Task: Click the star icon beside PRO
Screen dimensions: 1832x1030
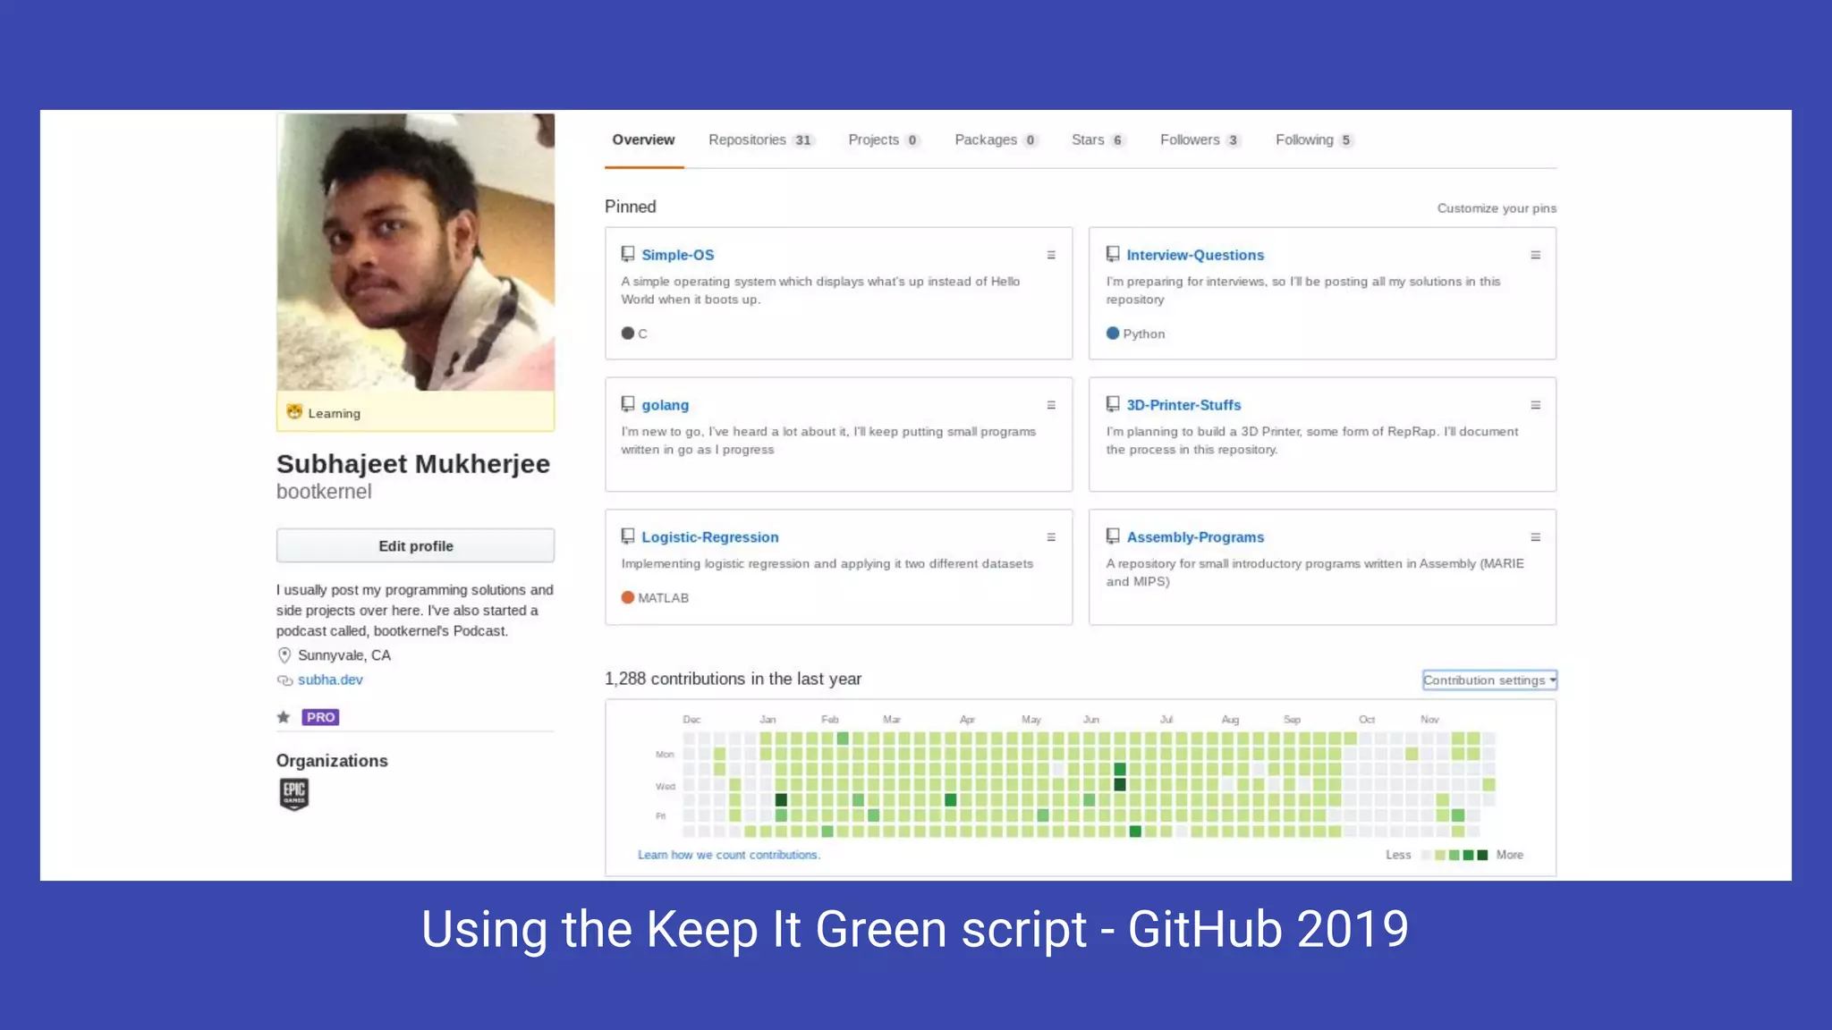Action: tap(284, 717)
